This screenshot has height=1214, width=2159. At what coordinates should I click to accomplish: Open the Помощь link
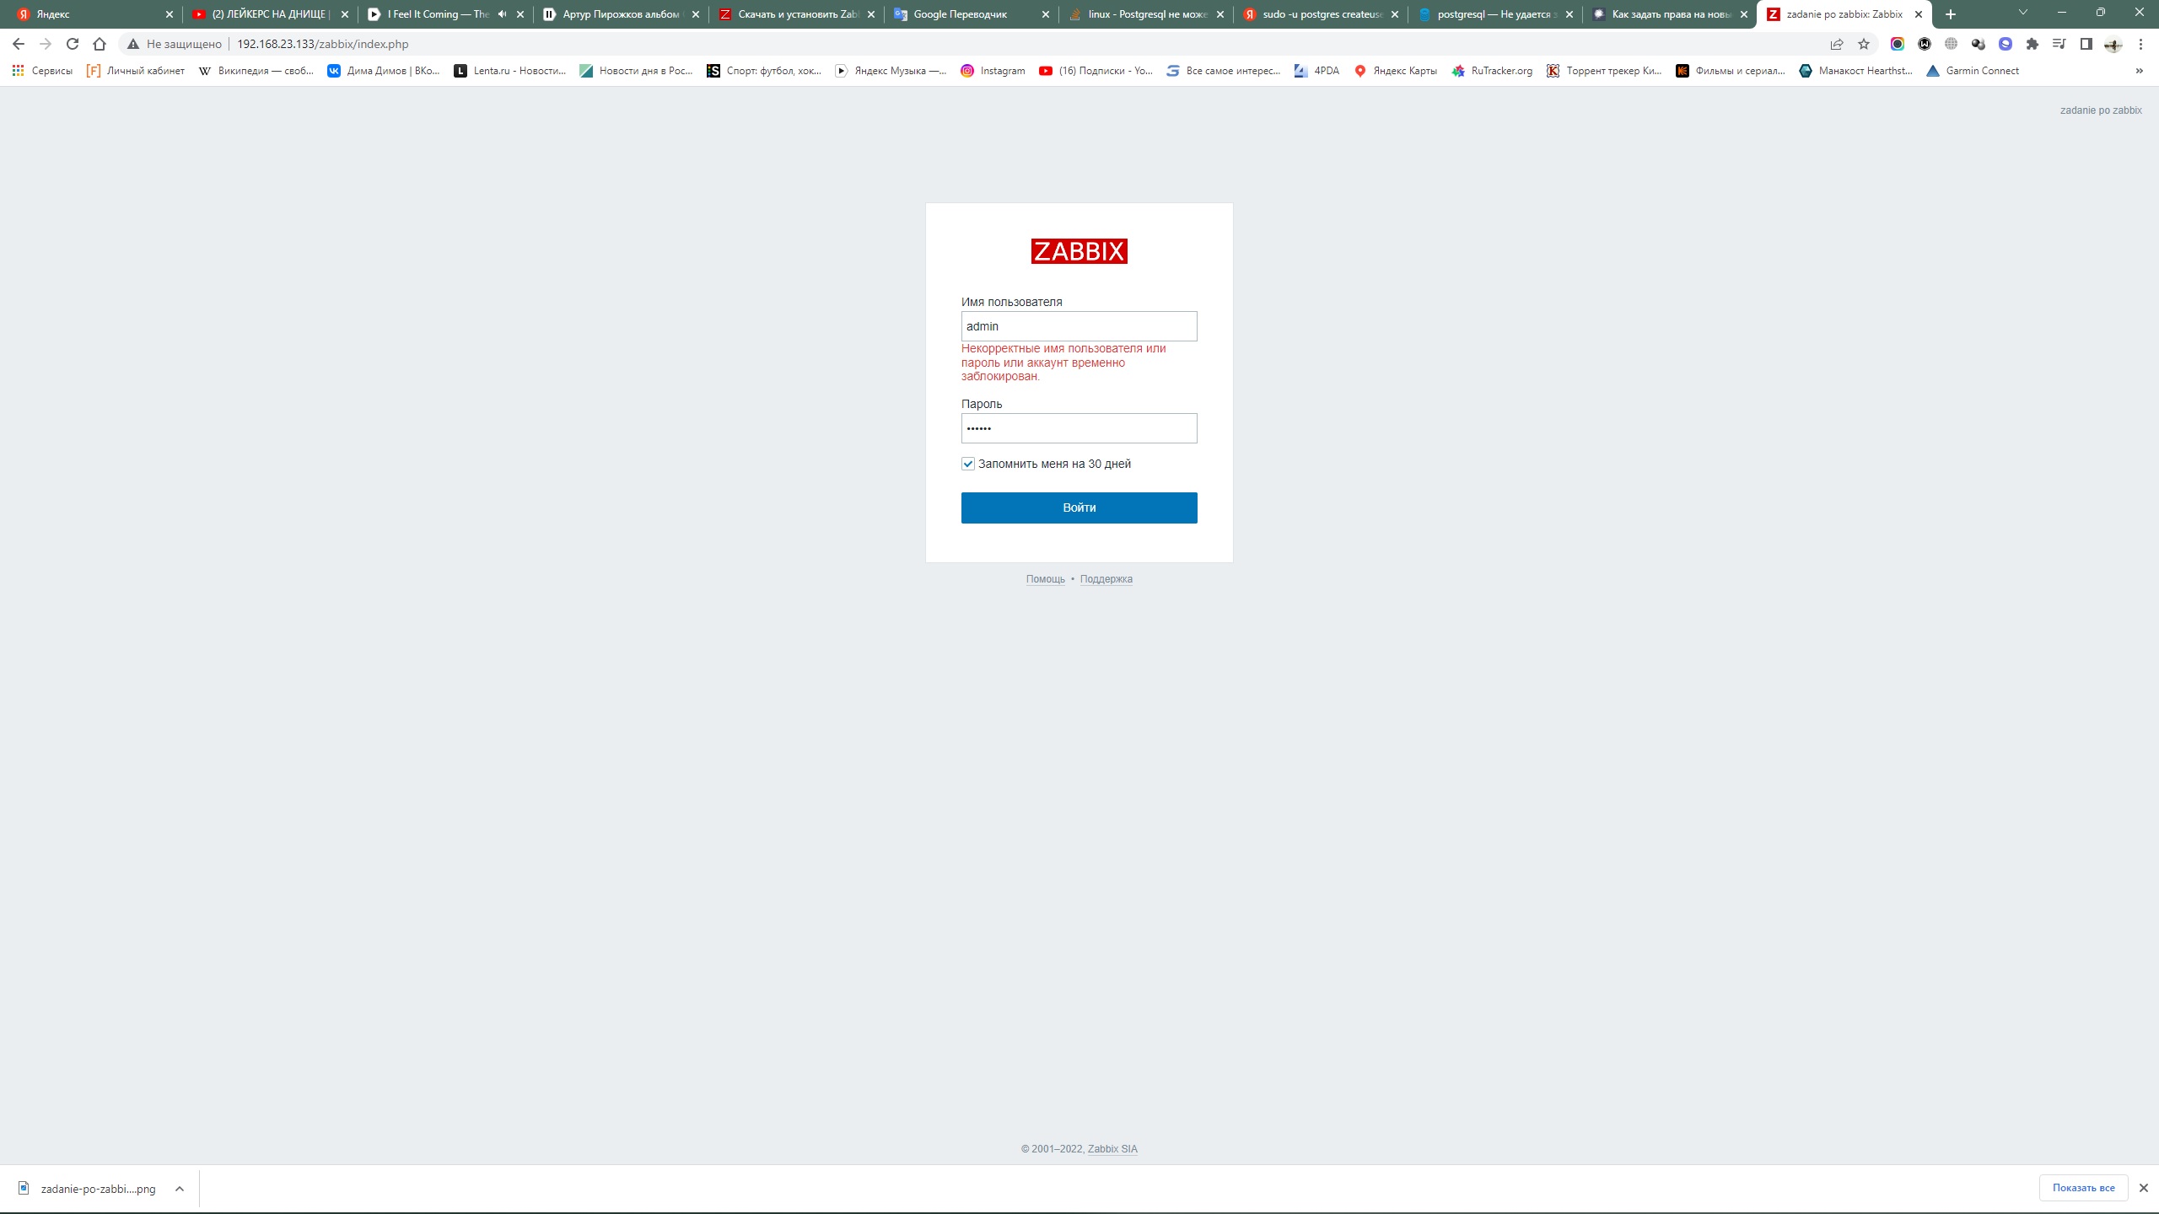click(1045, 579)
